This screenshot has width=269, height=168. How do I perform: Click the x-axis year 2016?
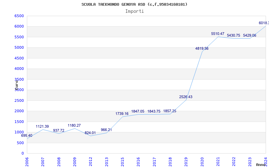click(x=139, y=162)
